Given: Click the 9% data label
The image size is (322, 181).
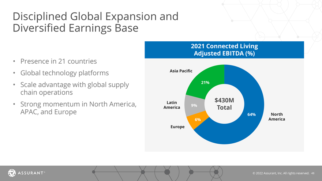Looking at the screenshot, I should 194,106.
